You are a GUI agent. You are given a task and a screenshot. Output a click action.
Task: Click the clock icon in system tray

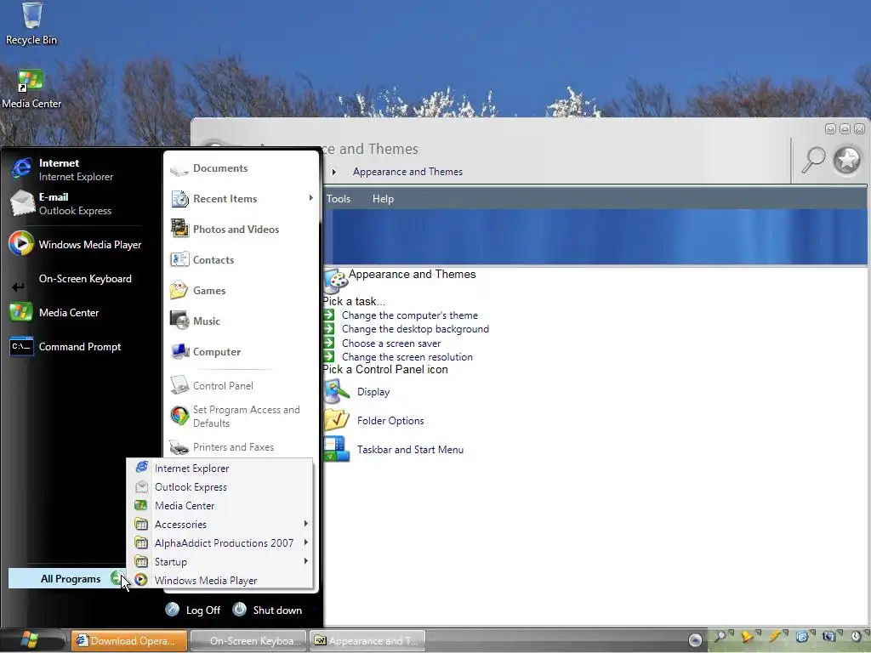click(857, 636)
